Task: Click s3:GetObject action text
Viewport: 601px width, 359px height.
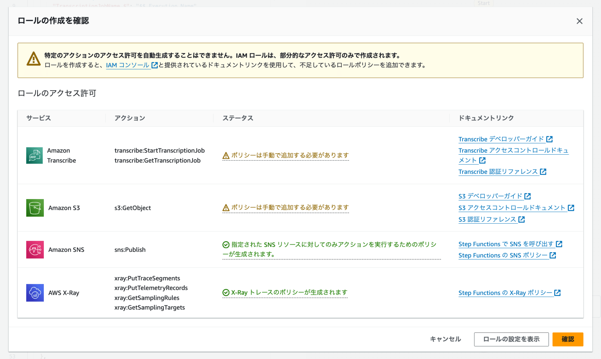Action: (x=133, y=208)
